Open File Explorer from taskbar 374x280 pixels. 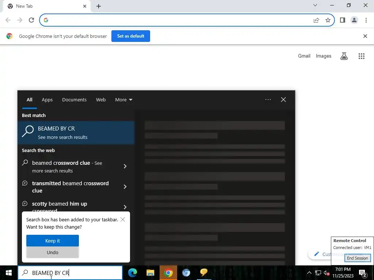pyautogui.click(x=150, y=273)
